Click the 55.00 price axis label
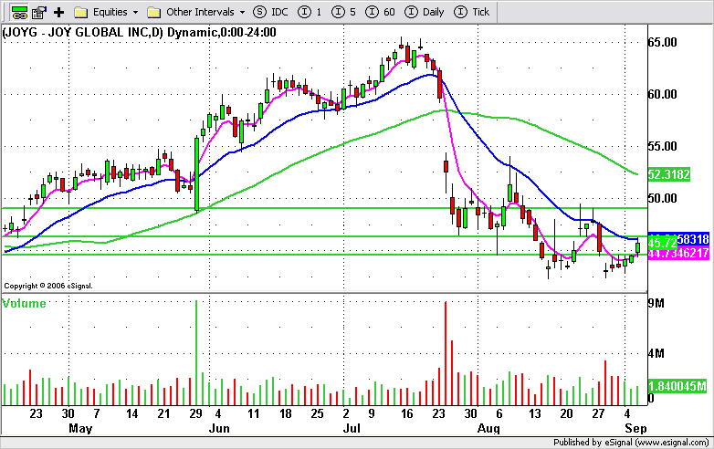 point(663,147)
